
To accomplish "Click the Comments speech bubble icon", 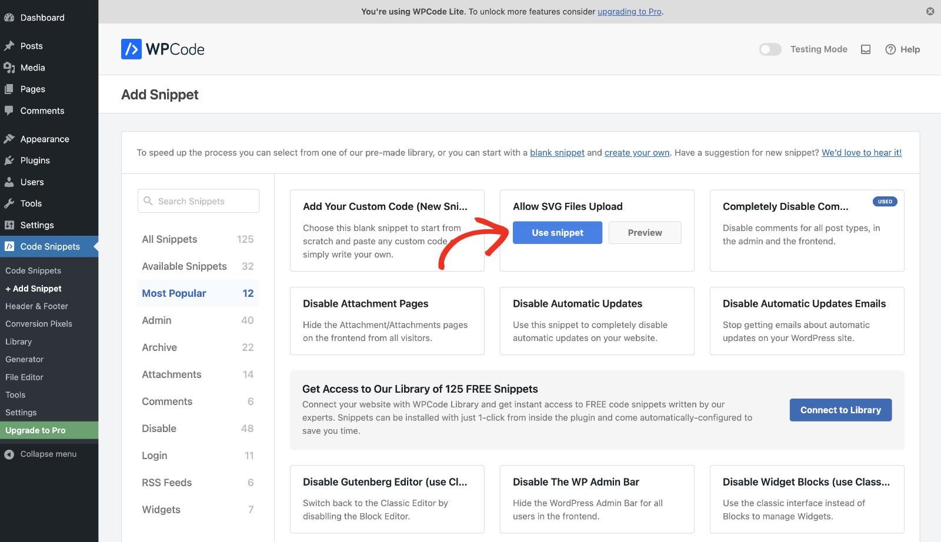I will [x=11, y=111].
